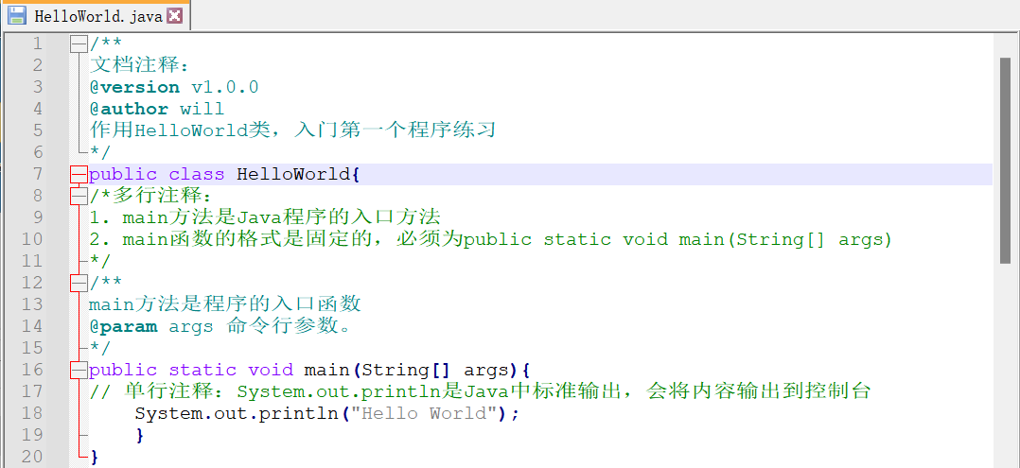The height and width of the screenshot is (468, 1020).
Task: Click the 'void' keyword on line 16
Action: (x=271, y=370)
